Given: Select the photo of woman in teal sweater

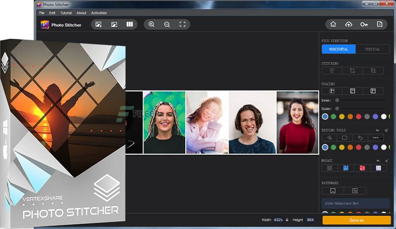Looking at the screenshot, I should [x=252, y=123].
